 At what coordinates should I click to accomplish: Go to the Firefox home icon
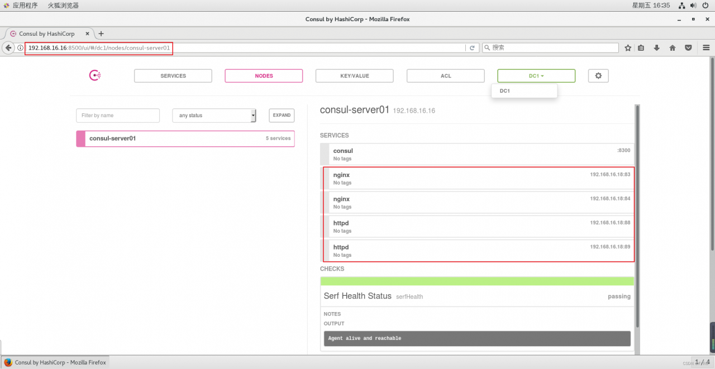[x=673, y=48]
